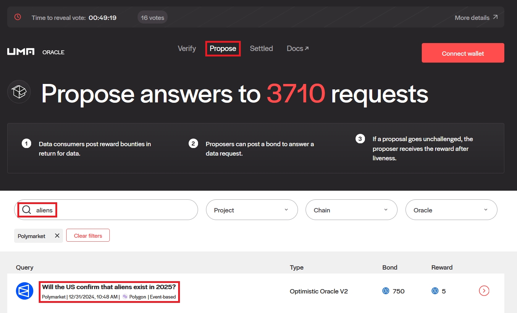Click the blue Polymarket logo in query row

tap(25, 291)
